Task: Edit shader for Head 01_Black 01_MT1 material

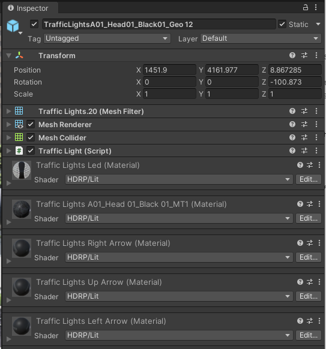Action: click(309, 218)
